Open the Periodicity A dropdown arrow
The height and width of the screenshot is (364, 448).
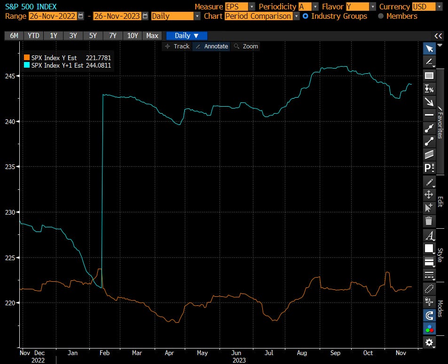[315, 7]
